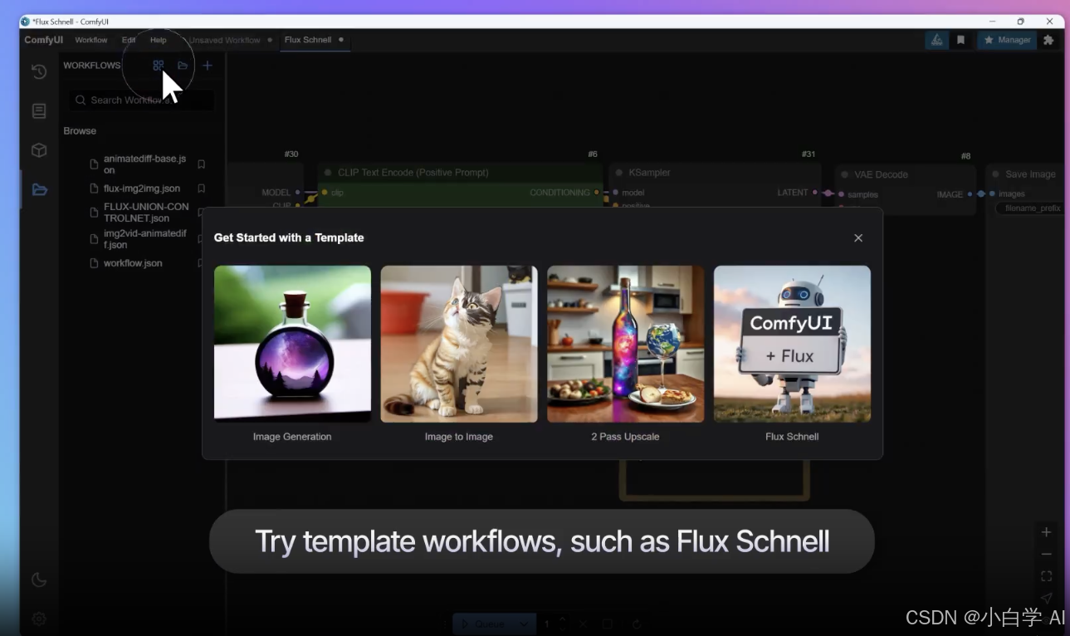Click the Save Image node title
1070x636 pixels.
(x=1030, y=174)
